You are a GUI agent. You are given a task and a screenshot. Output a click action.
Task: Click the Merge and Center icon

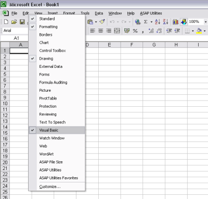[117, 31]
